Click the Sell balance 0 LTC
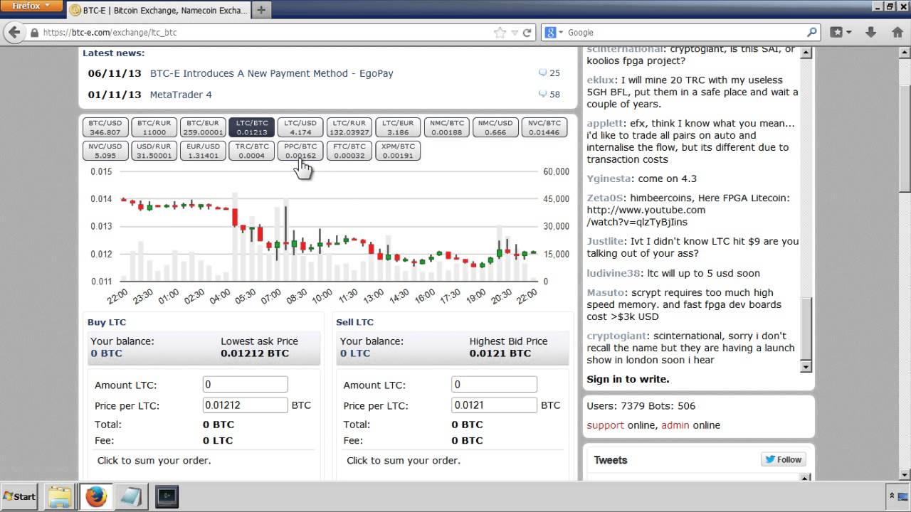911x512 pixels. click(355, 353)
